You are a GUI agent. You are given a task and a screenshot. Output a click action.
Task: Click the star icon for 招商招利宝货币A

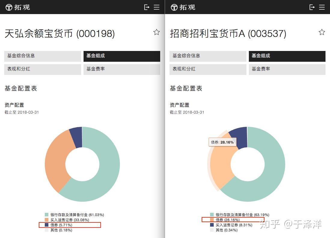point(322,32)
